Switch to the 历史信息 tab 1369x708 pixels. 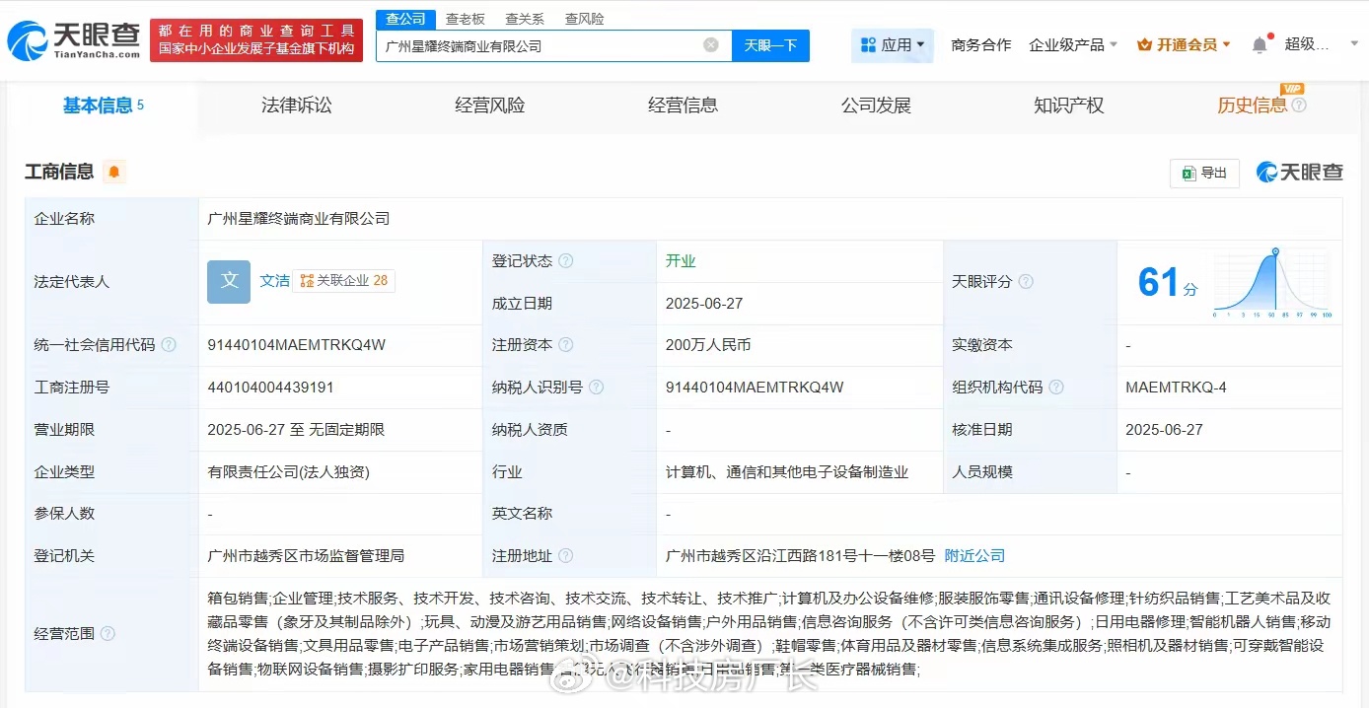pyautogui.click(x=1252, y=106)
